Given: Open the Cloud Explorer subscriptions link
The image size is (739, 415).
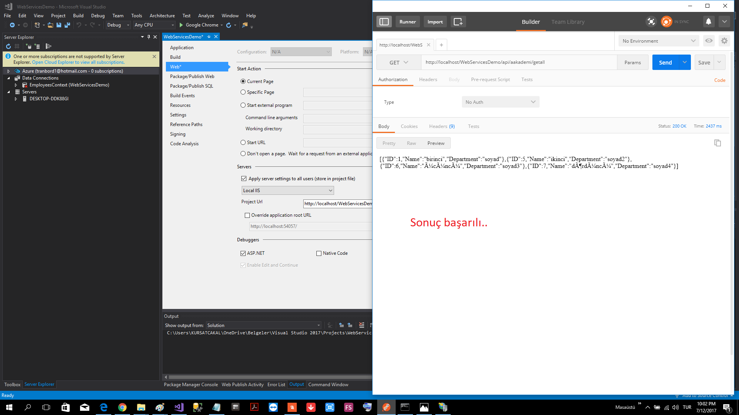Looking at the screenshot, I should [x=78, y=62].
